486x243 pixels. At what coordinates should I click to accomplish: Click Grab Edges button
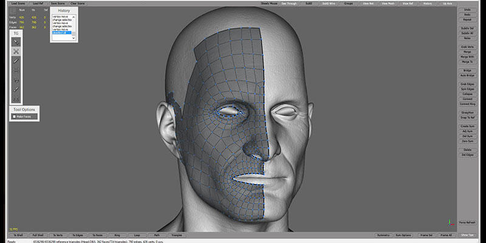[467, 84]
